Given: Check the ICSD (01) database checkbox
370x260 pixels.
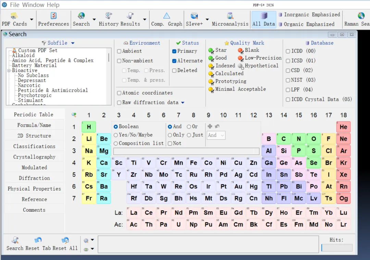Looking at the screenshot, I should 288,61.
